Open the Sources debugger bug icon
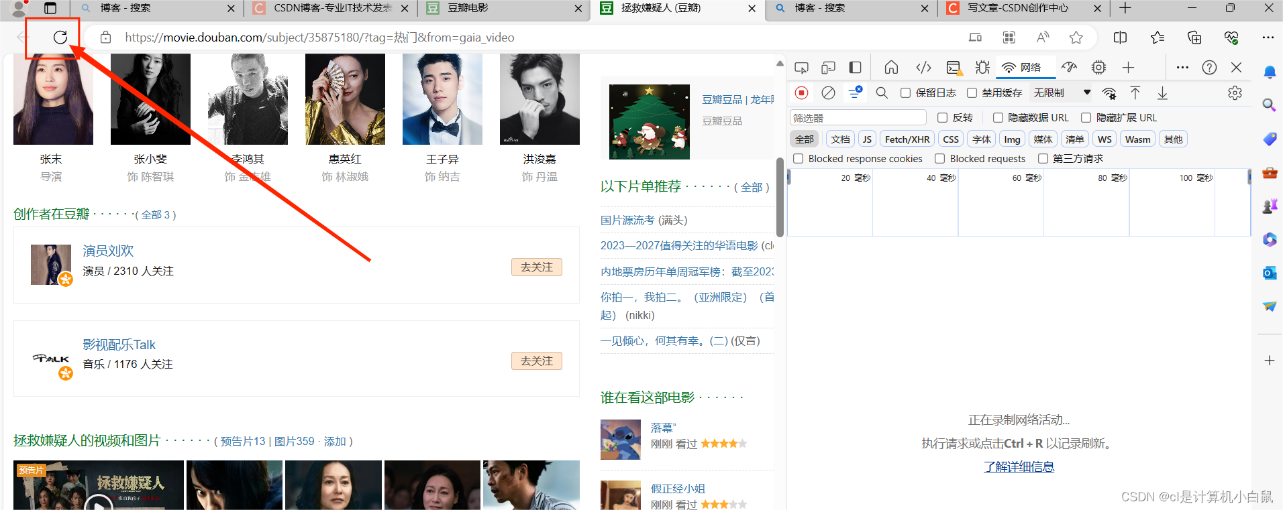The width and height of the screenshot is (1283, 510). [982, 67]
